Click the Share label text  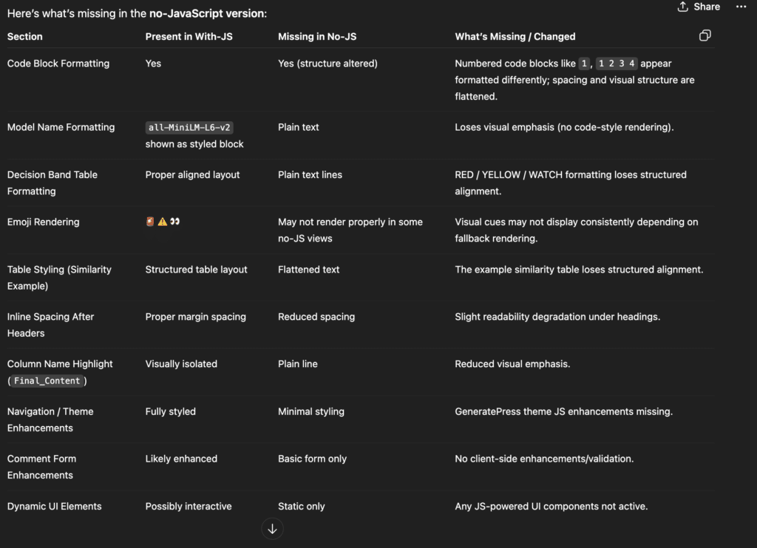(707, 7)
